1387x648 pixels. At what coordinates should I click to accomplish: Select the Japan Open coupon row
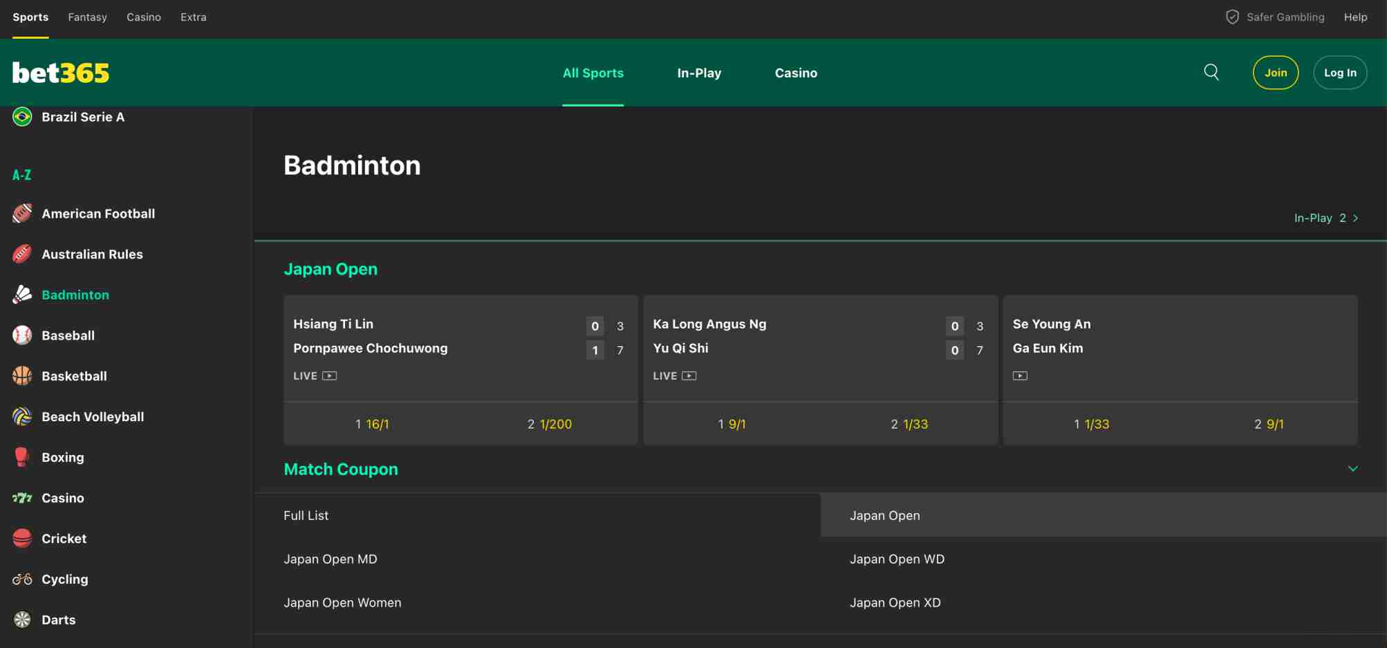[1104, 515]
